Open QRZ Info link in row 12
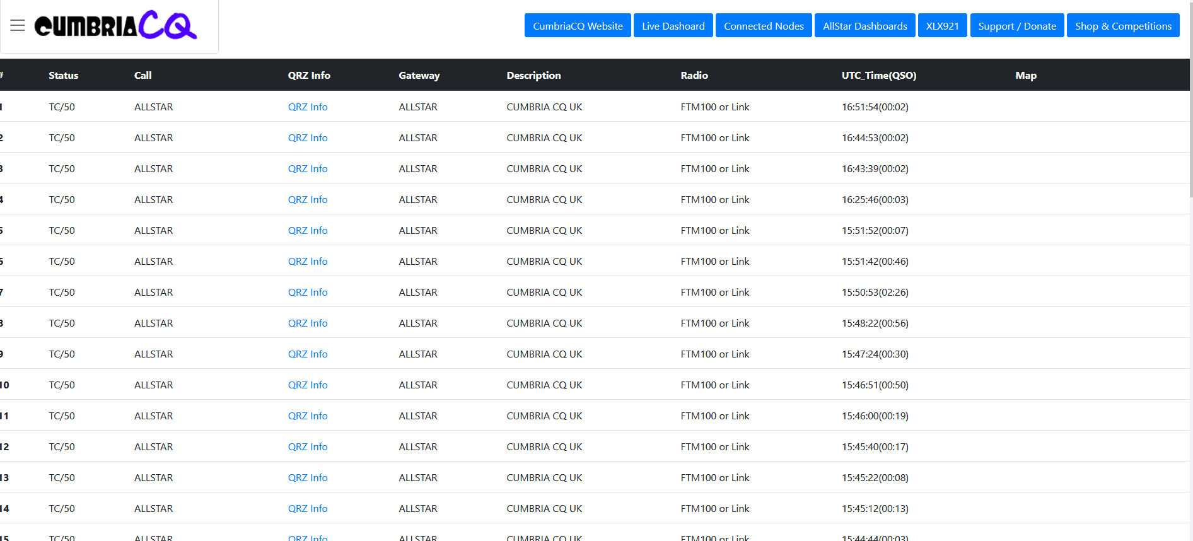This screenshot has height=541, width=1193. [308, 447]
